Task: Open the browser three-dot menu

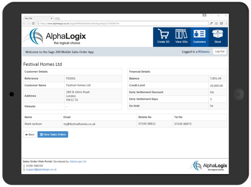Action: click(227, 24)
